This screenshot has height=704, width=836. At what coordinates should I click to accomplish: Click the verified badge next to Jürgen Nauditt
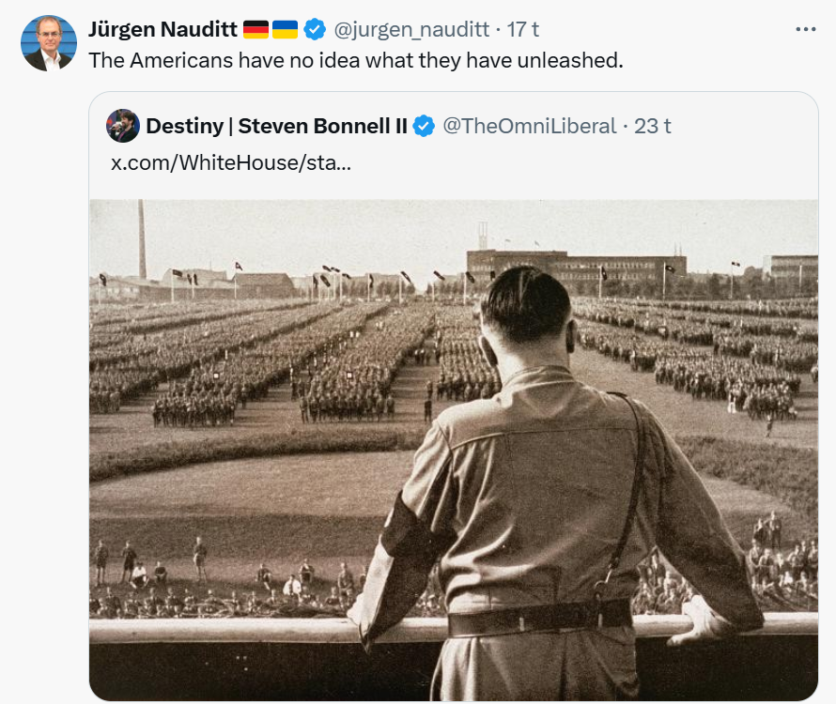tap(315, 30)
